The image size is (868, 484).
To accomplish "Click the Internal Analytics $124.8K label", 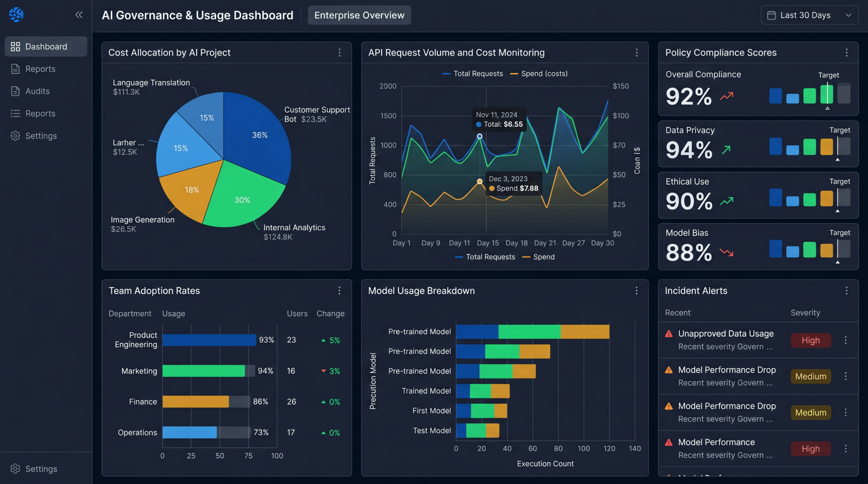I will point(294,232).
